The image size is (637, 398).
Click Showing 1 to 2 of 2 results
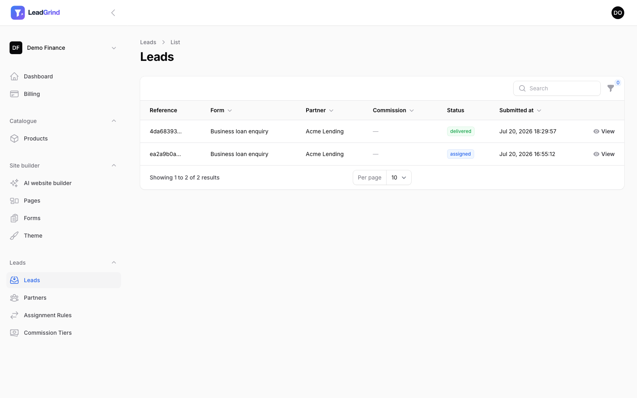click(x=184, y=178)
